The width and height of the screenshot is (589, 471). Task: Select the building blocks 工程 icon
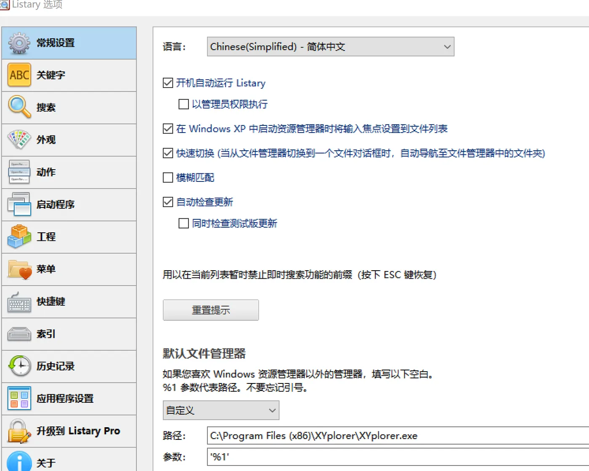coord(19,237)
